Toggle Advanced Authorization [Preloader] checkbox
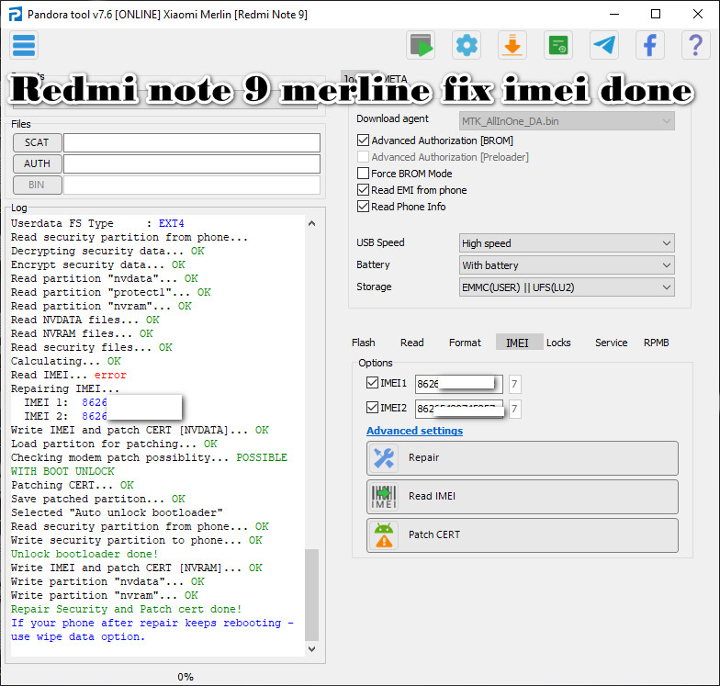720x686 pixels. pos(364,156)
